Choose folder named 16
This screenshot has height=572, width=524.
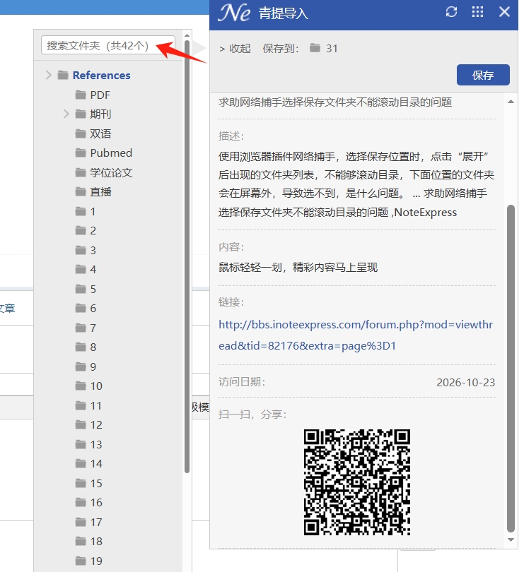[96, 502]
